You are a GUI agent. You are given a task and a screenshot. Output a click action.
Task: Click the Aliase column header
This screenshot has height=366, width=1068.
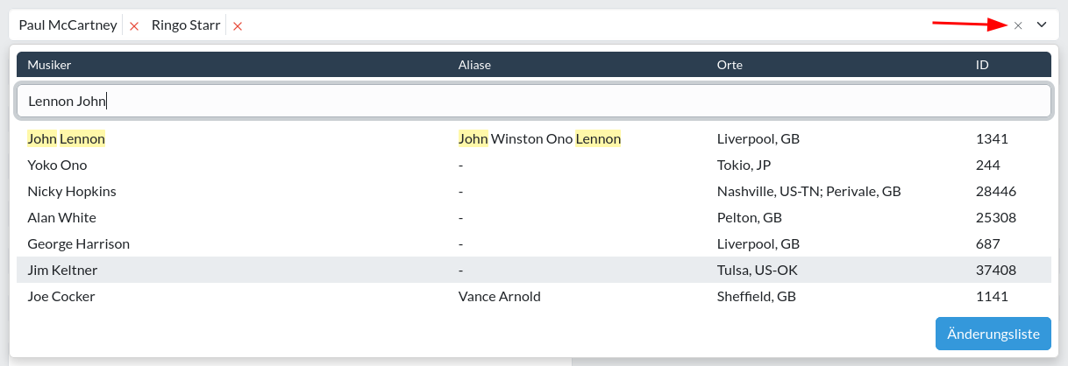474,65
